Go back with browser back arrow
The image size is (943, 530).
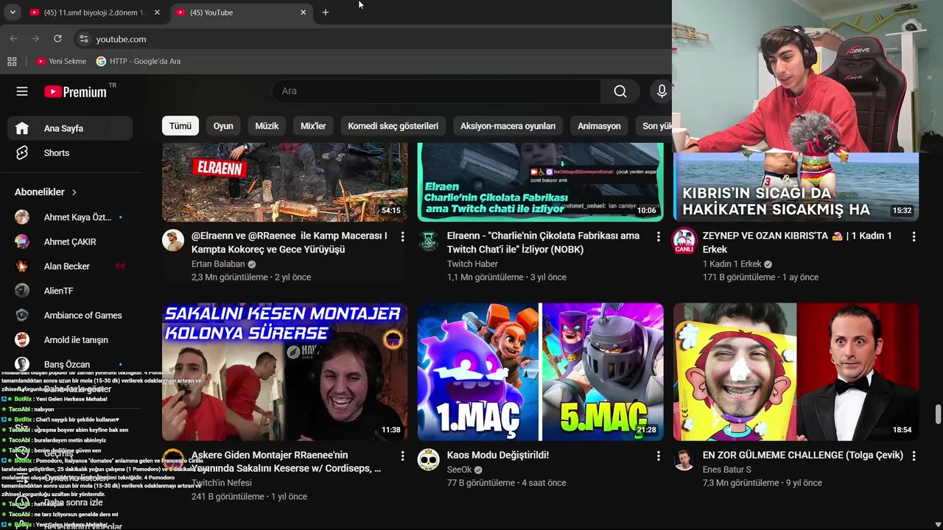[x=14, y=39]
